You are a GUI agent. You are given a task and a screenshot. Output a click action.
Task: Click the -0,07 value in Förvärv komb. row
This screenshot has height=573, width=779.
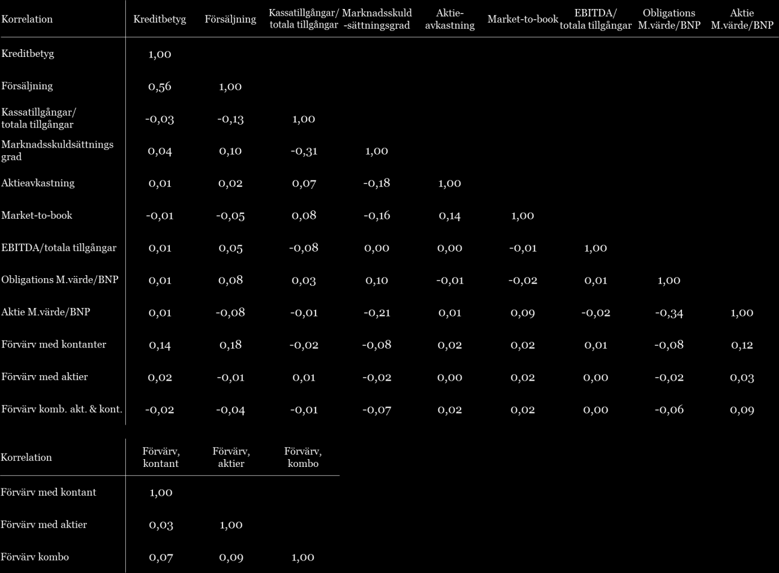click(x=377, y=410)
